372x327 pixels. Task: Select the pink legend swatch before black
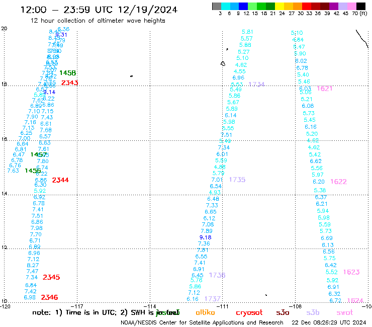(x=352, y=6)
